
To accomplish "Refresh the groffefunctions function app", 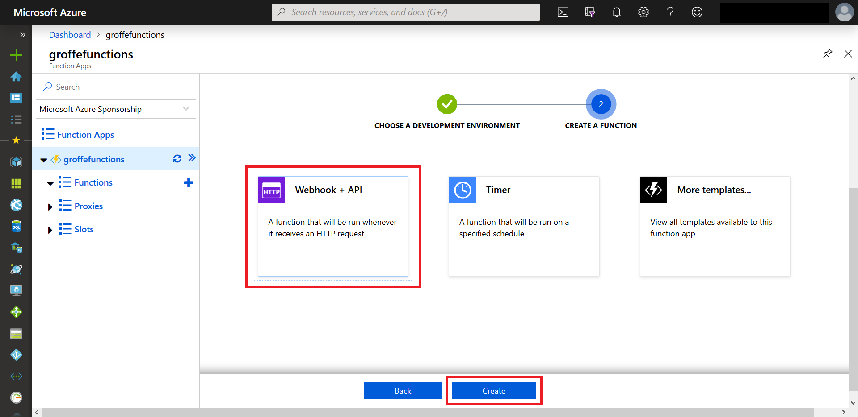I will pos(177,158).
